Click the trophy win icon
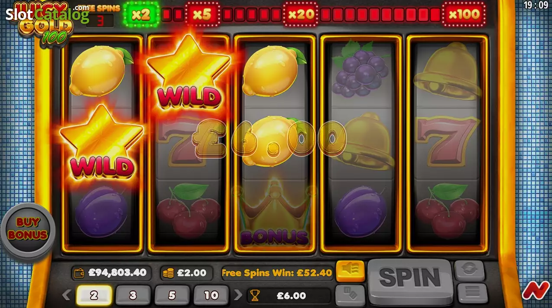 255,295
